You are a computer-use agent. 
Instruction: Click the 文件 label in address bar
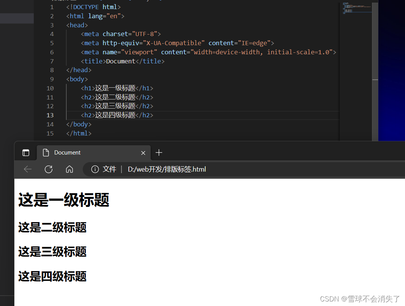[110, 169]
